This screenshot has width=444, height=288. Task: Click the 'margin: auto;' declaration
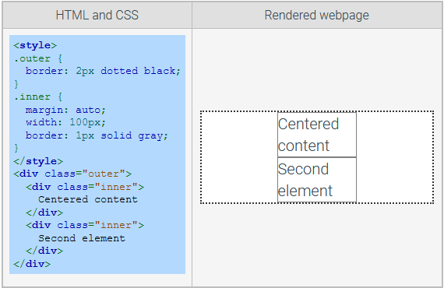pyautogui.click(x=65, y=110)
